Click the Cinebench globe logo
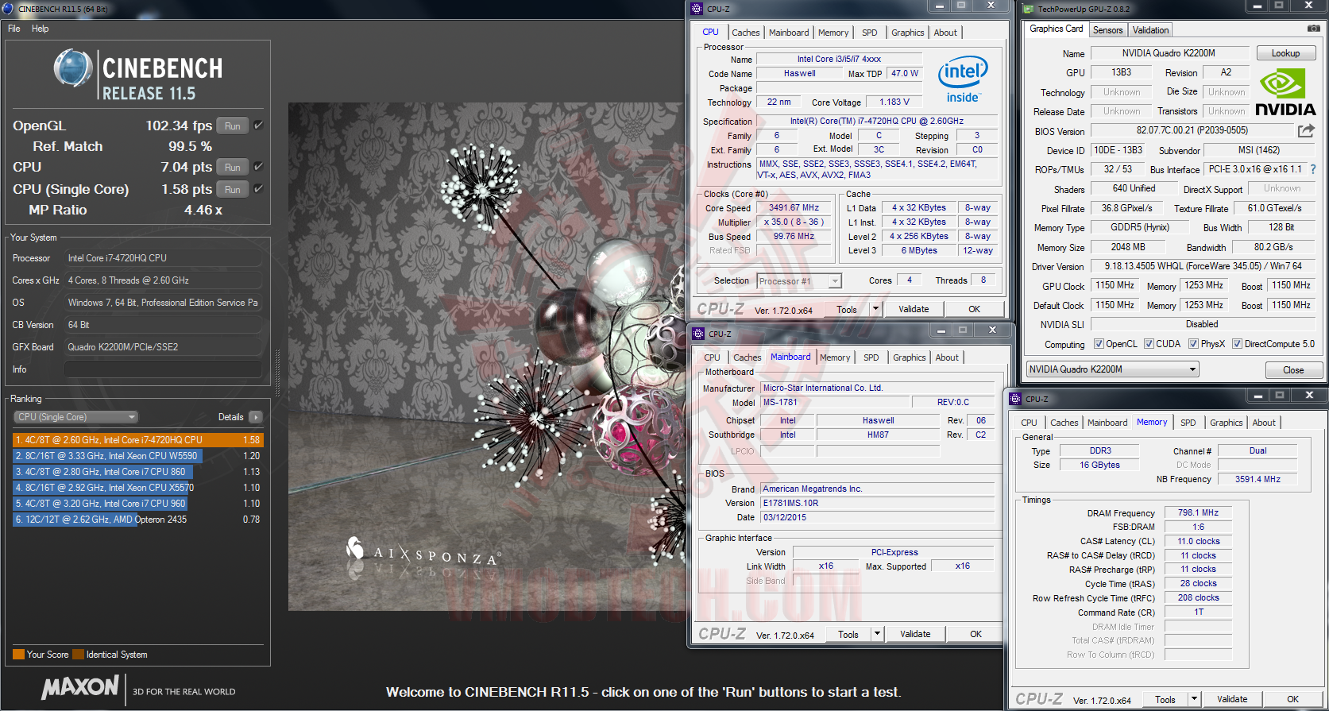 coord(73,68)
